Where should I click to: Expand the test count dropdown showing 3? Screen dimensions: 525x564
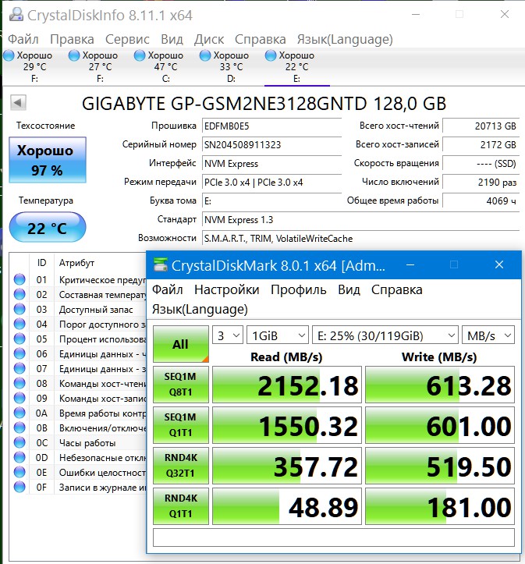228,335
